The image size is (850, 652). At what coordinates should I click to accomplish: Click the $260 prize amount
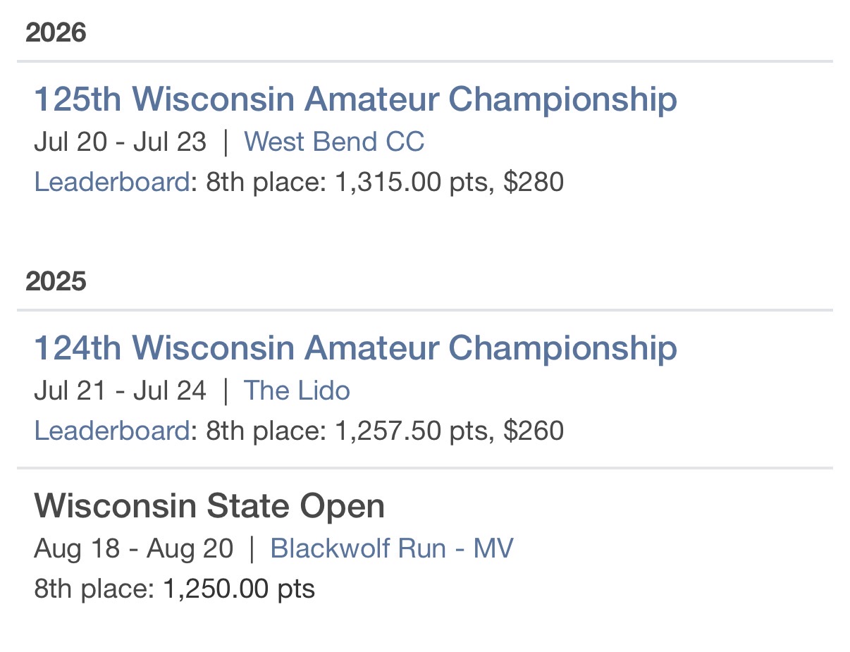534,431
